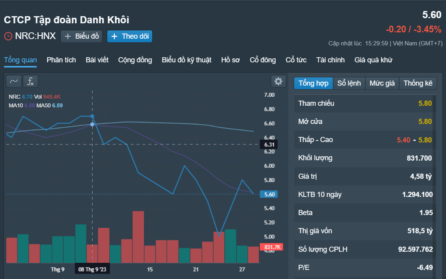Open the Bài viết tab

(97, 60)
